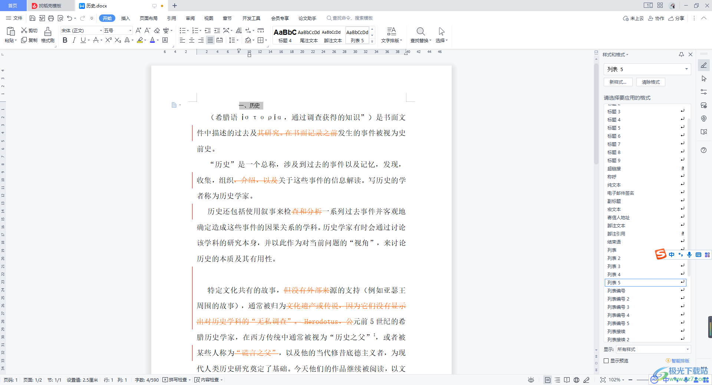Toggle character border A icon
The image size is (712, 385).
click(165, 40)
